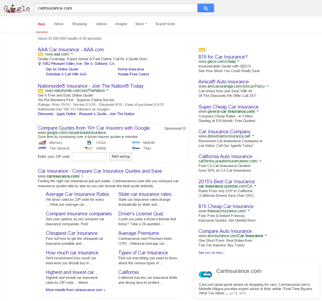Image resolution: width=322 pixels, height=301 pixels.
Task: Switch to the Images tab
Action: tap(121, 24)
